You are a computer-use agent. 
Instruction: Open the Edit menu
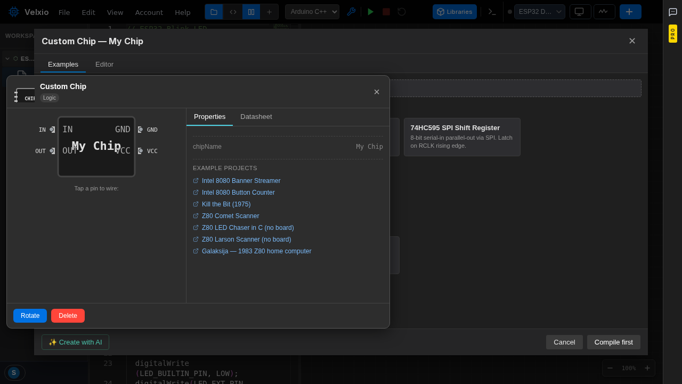[88, 12]
